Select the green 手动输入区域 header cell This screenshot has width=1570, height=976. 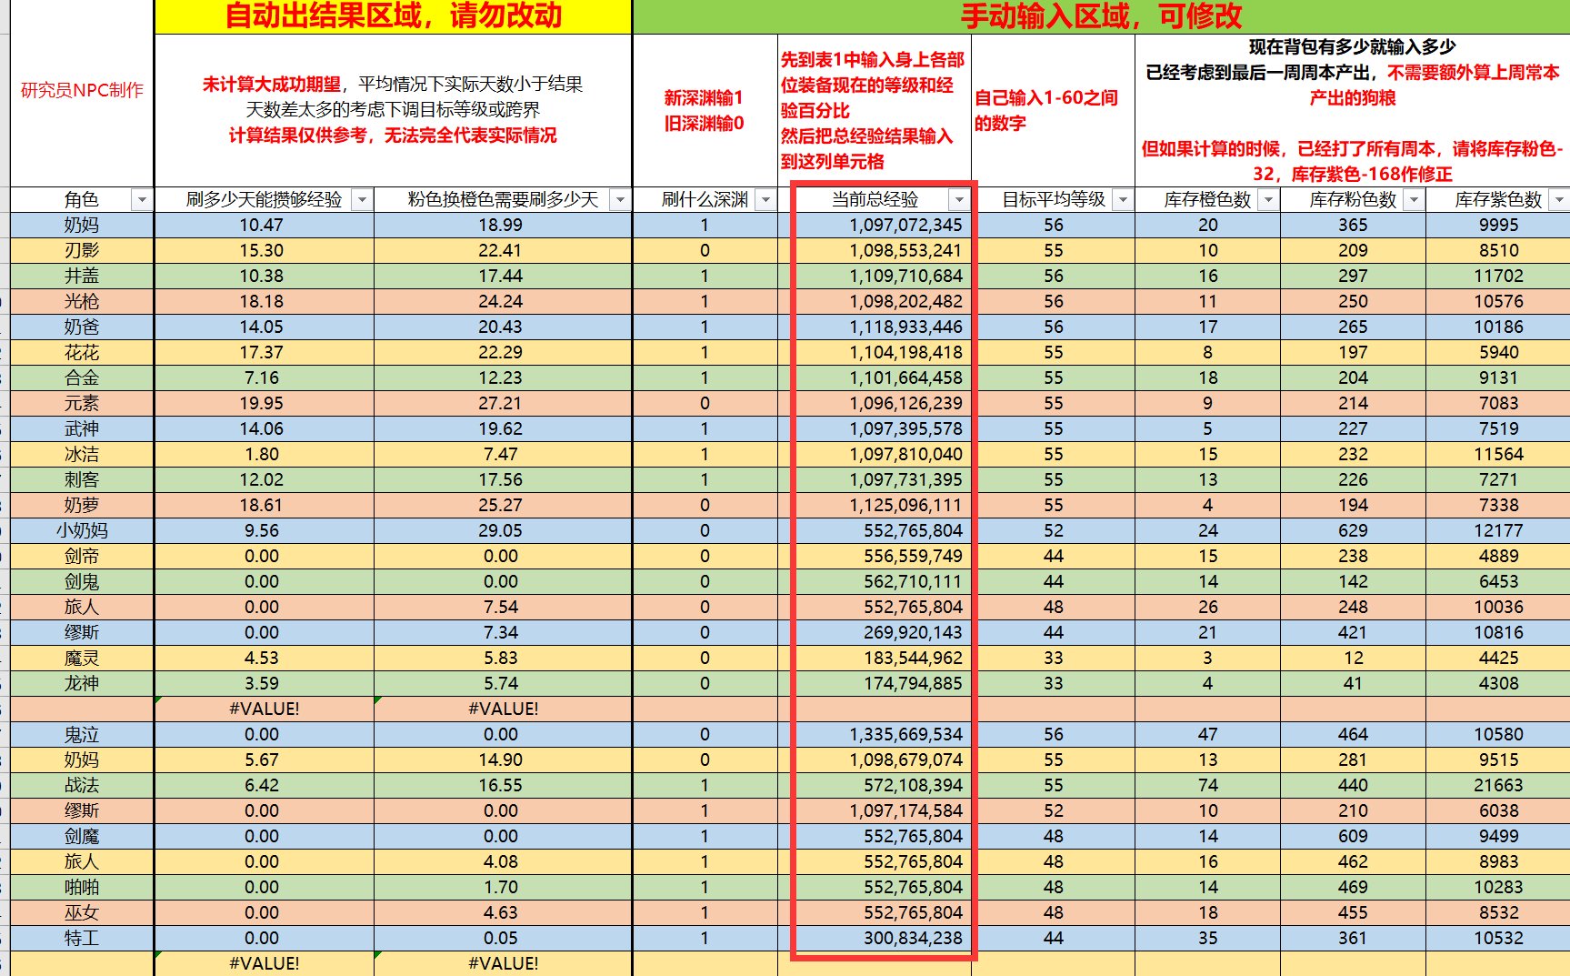(x=1100, y=16)
